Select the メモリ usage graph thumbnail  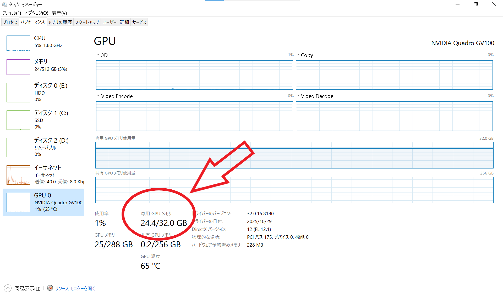click(18, 67)
